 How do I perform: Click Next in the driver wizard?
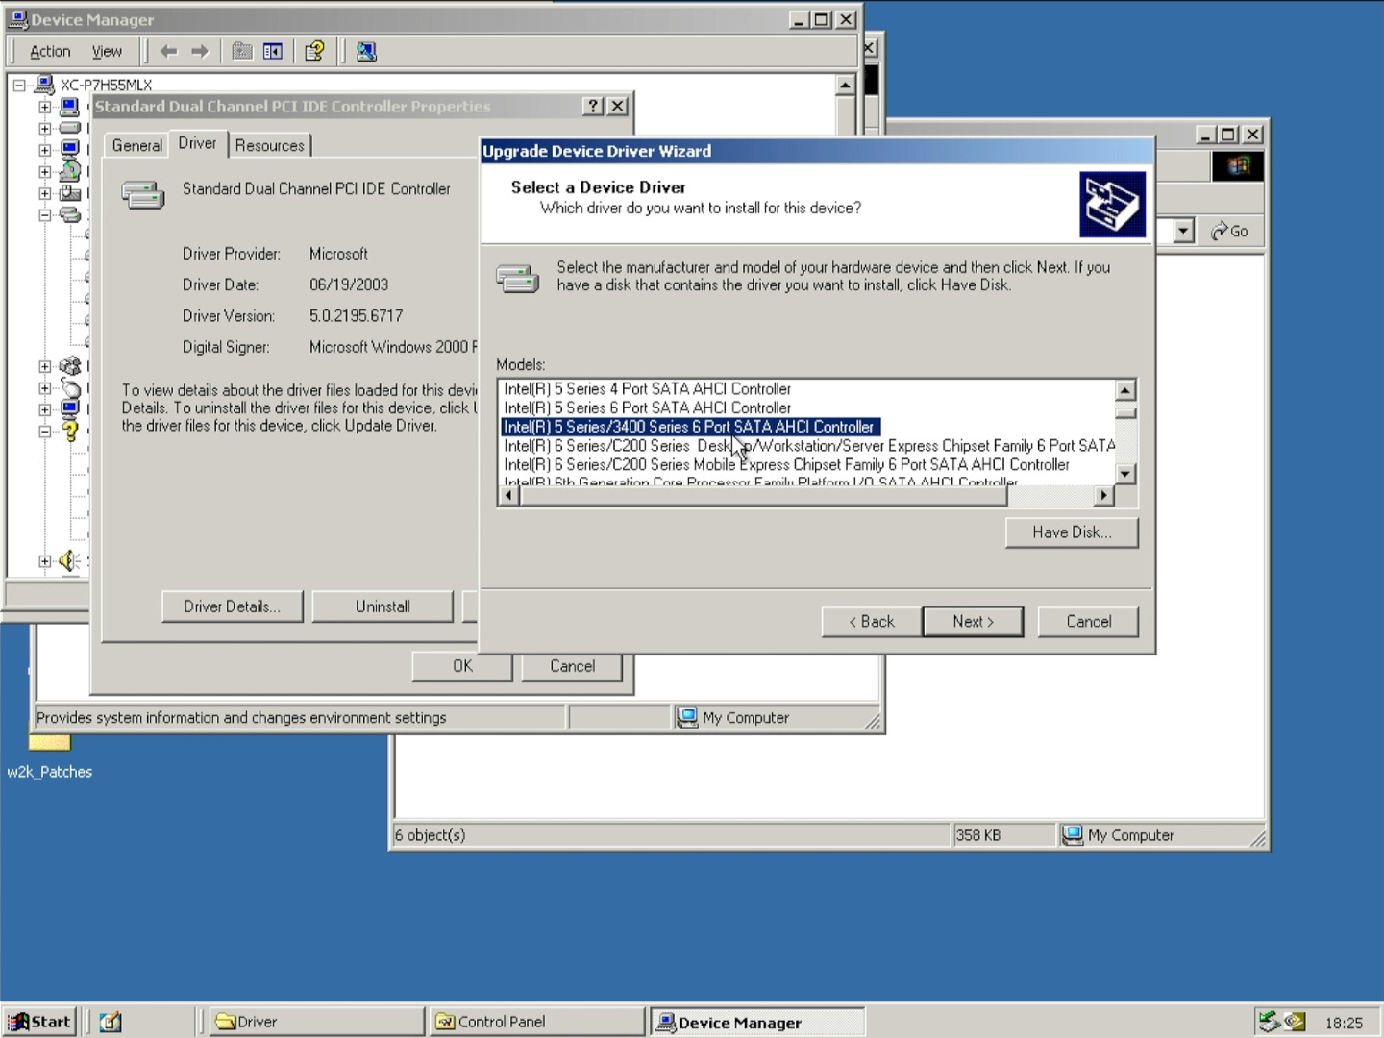973,622
